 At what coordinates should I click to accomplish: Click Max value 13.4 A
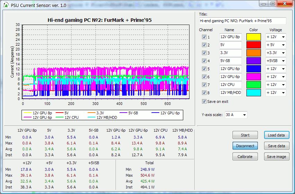pos(137,143)
